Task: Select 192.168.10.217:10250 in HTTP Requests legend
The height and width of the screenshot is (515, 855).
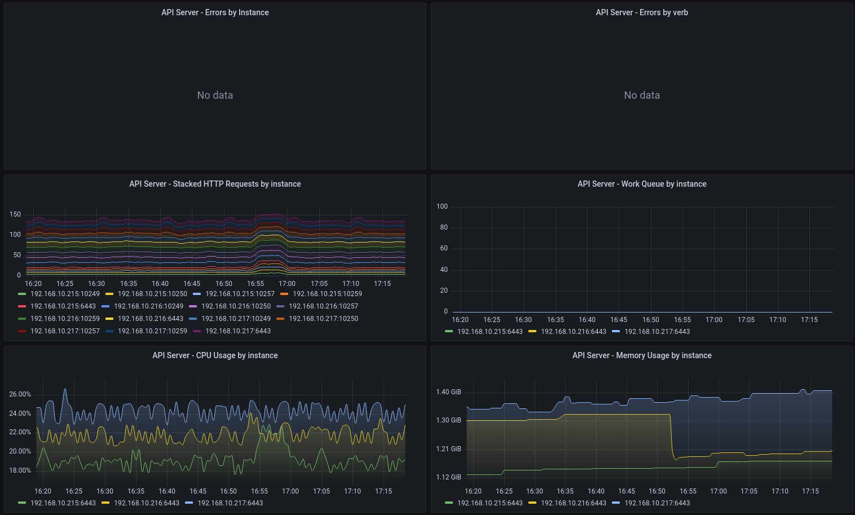Action: 323,319
